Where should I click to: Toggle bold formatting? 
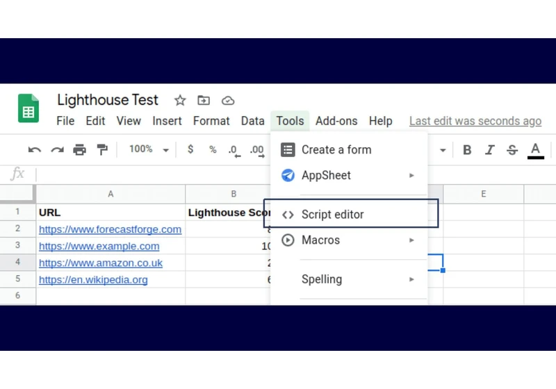pyautogui.click(x=467, y=150)
